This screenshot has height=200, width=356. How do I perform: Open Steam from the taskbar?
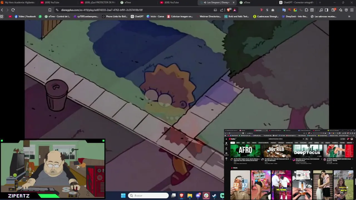214,196
